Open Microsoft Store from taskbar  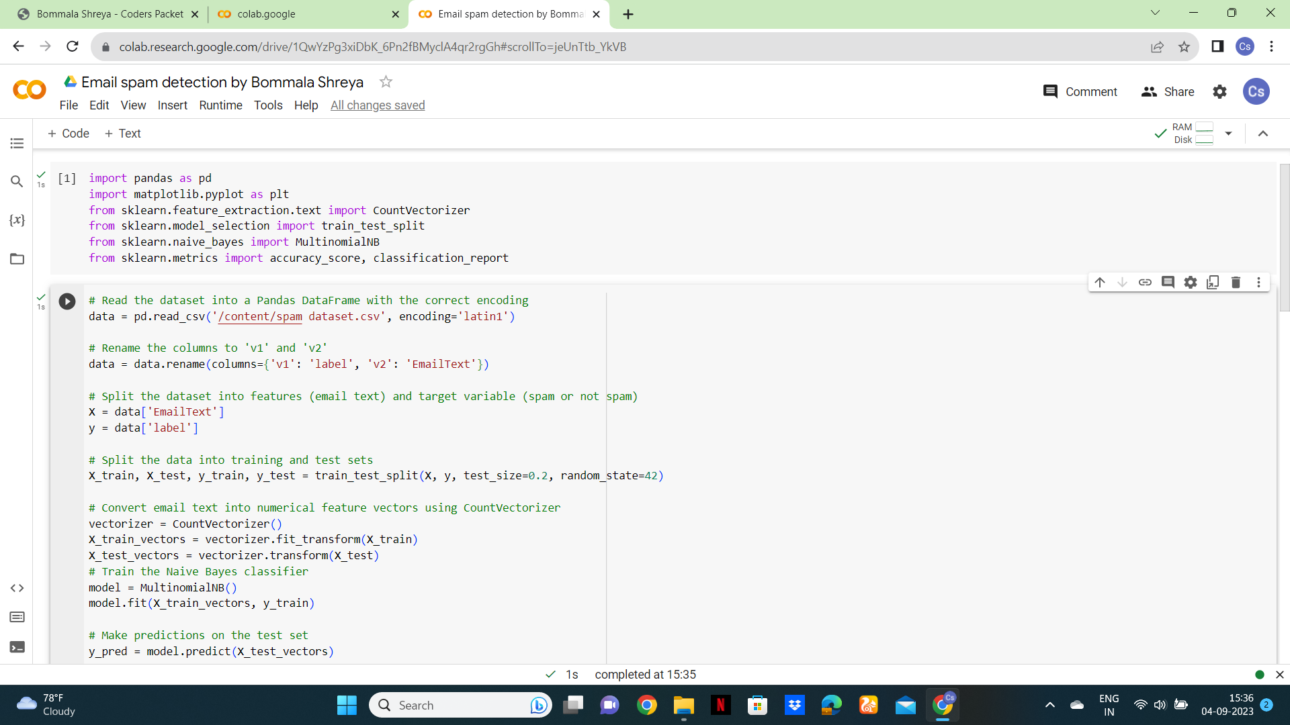tap(757, 705)
